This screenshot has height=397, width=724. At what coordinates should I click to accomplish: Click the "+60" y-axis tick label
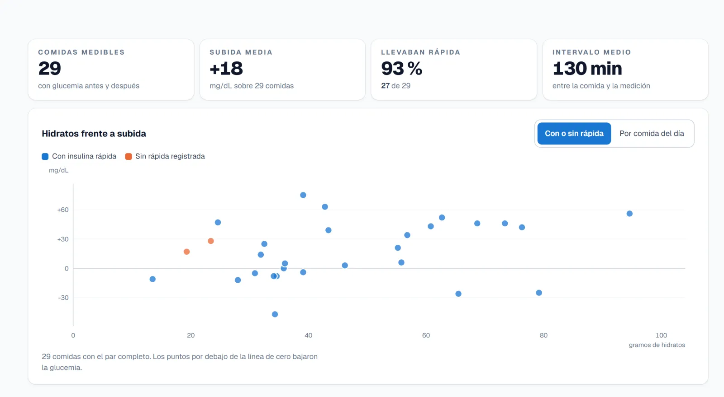(x=63, y=210)
